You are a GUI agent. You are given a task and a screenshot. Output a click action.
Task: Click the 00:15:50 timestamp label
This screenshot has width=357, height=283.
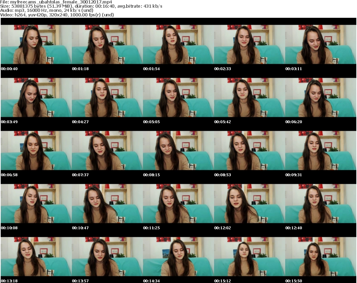click(x=294, y=281)
